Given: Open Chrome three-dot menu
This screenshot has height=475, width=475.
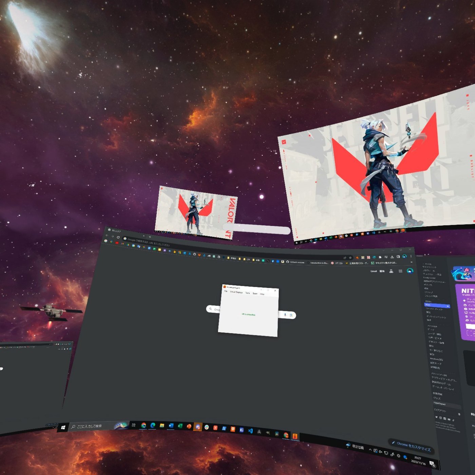Looking at the screenshot, I should pos(411,256).
